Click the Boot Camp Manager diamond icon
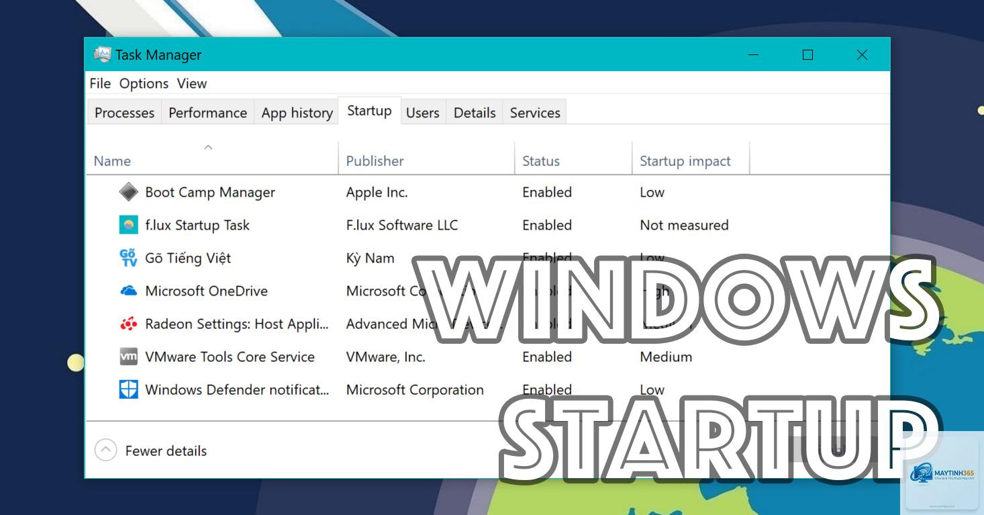984x515 pixels. 128,192
